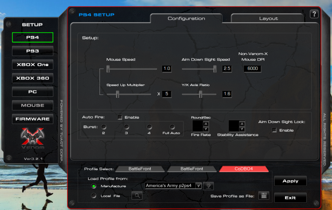Click the Fire Rate value box

pyautogui.click(x=197, y=126)
